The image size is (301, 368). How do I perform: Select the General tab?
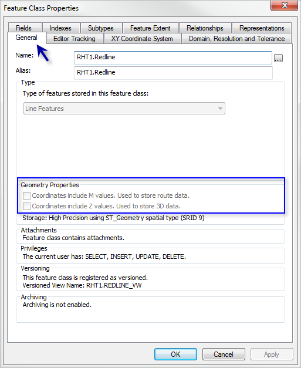pyautogui.click(x=26, y=38)
